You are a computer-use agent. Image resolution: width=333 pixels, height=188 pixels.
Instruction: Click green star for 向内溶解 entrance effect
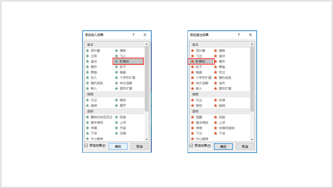point(116,83)
